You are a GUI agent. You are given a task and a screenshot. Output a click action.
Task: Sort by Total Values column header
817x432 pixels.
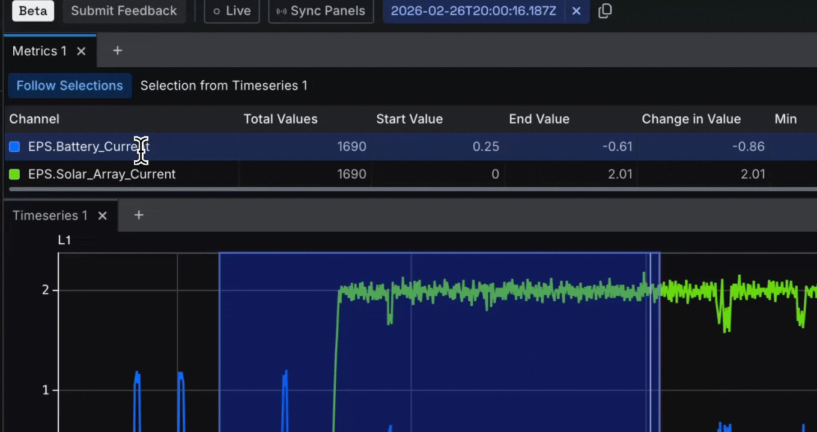click(x=281, y=119)
